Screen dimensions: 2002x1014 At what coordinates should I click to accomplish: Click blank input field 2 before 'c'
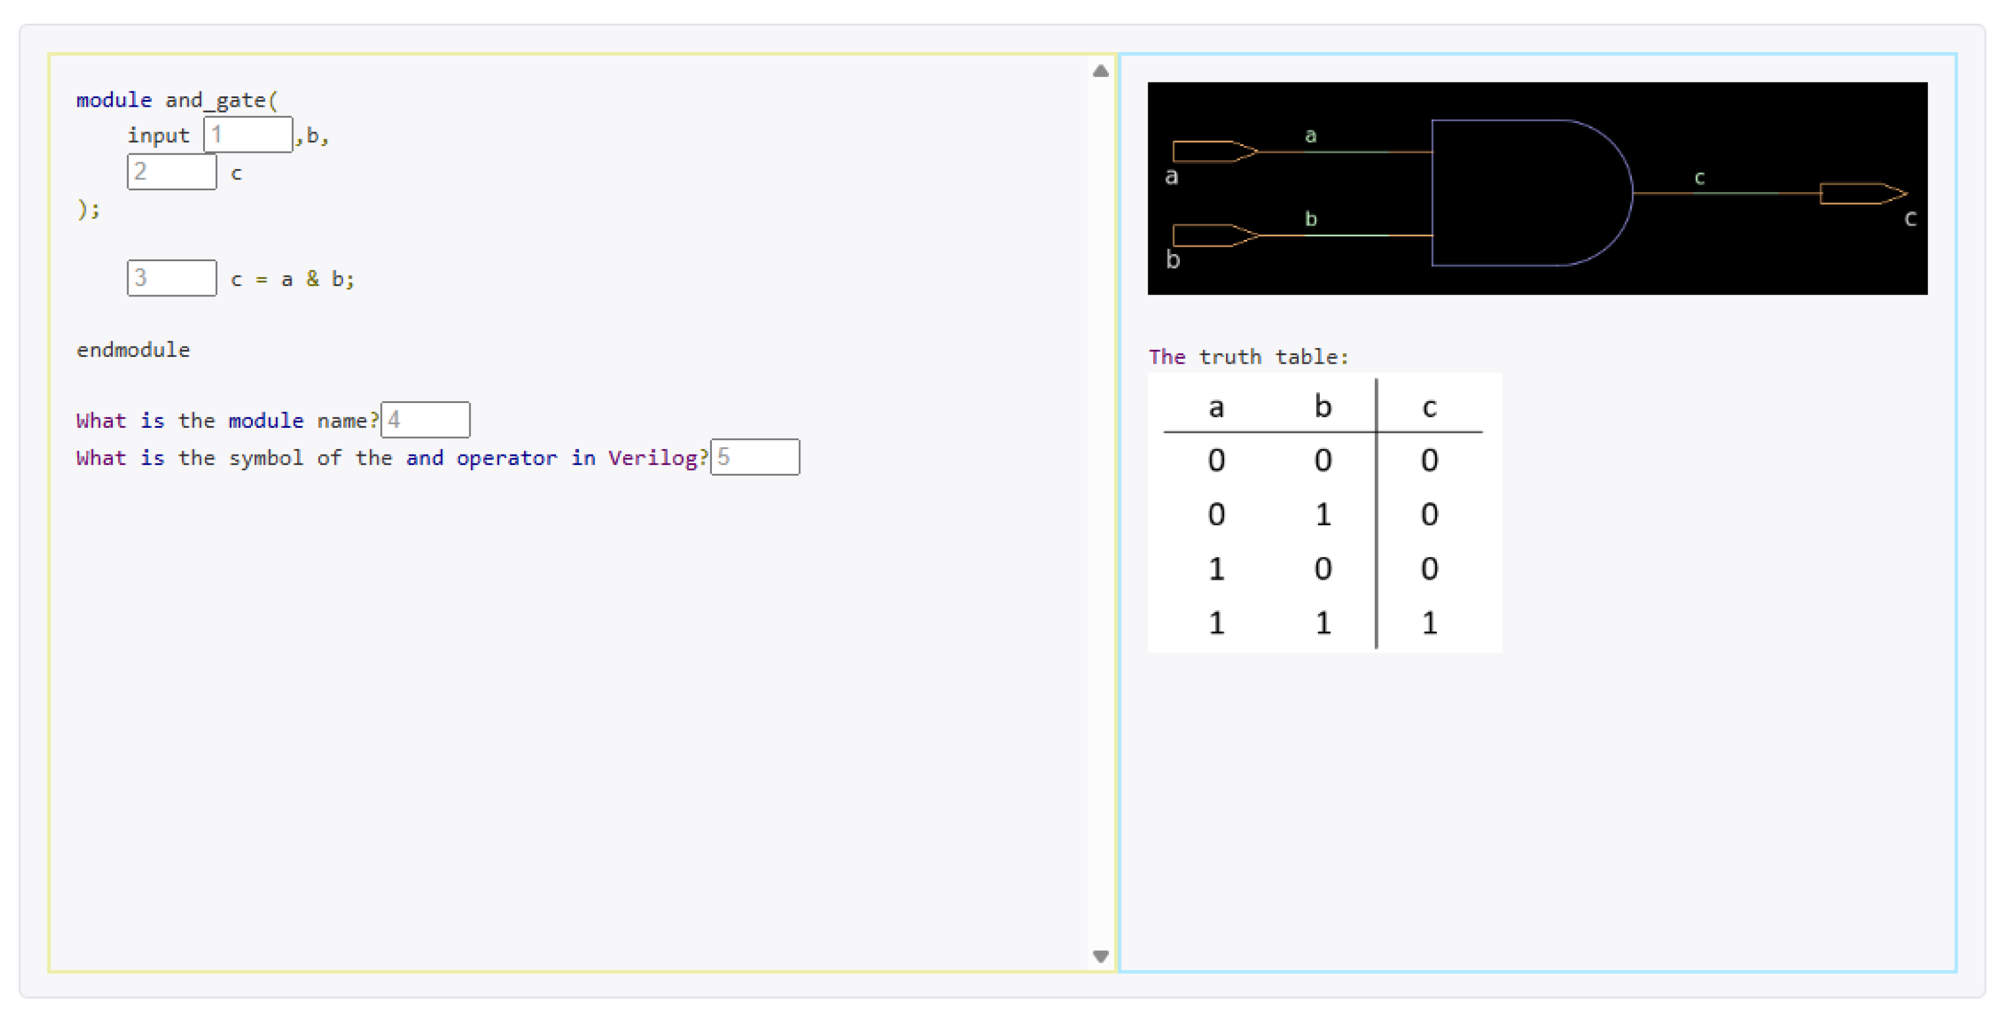click(172, 172)
